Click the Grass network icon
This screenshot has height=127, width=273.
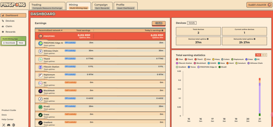coord(41,115)
